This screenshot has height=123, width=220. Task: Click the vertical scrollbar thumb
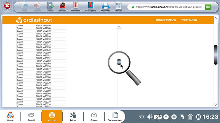click(216, 55)
